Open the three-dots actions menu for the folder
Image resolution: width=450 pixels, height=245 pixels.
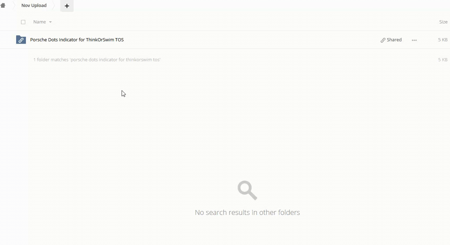click(x=414, y=40)
